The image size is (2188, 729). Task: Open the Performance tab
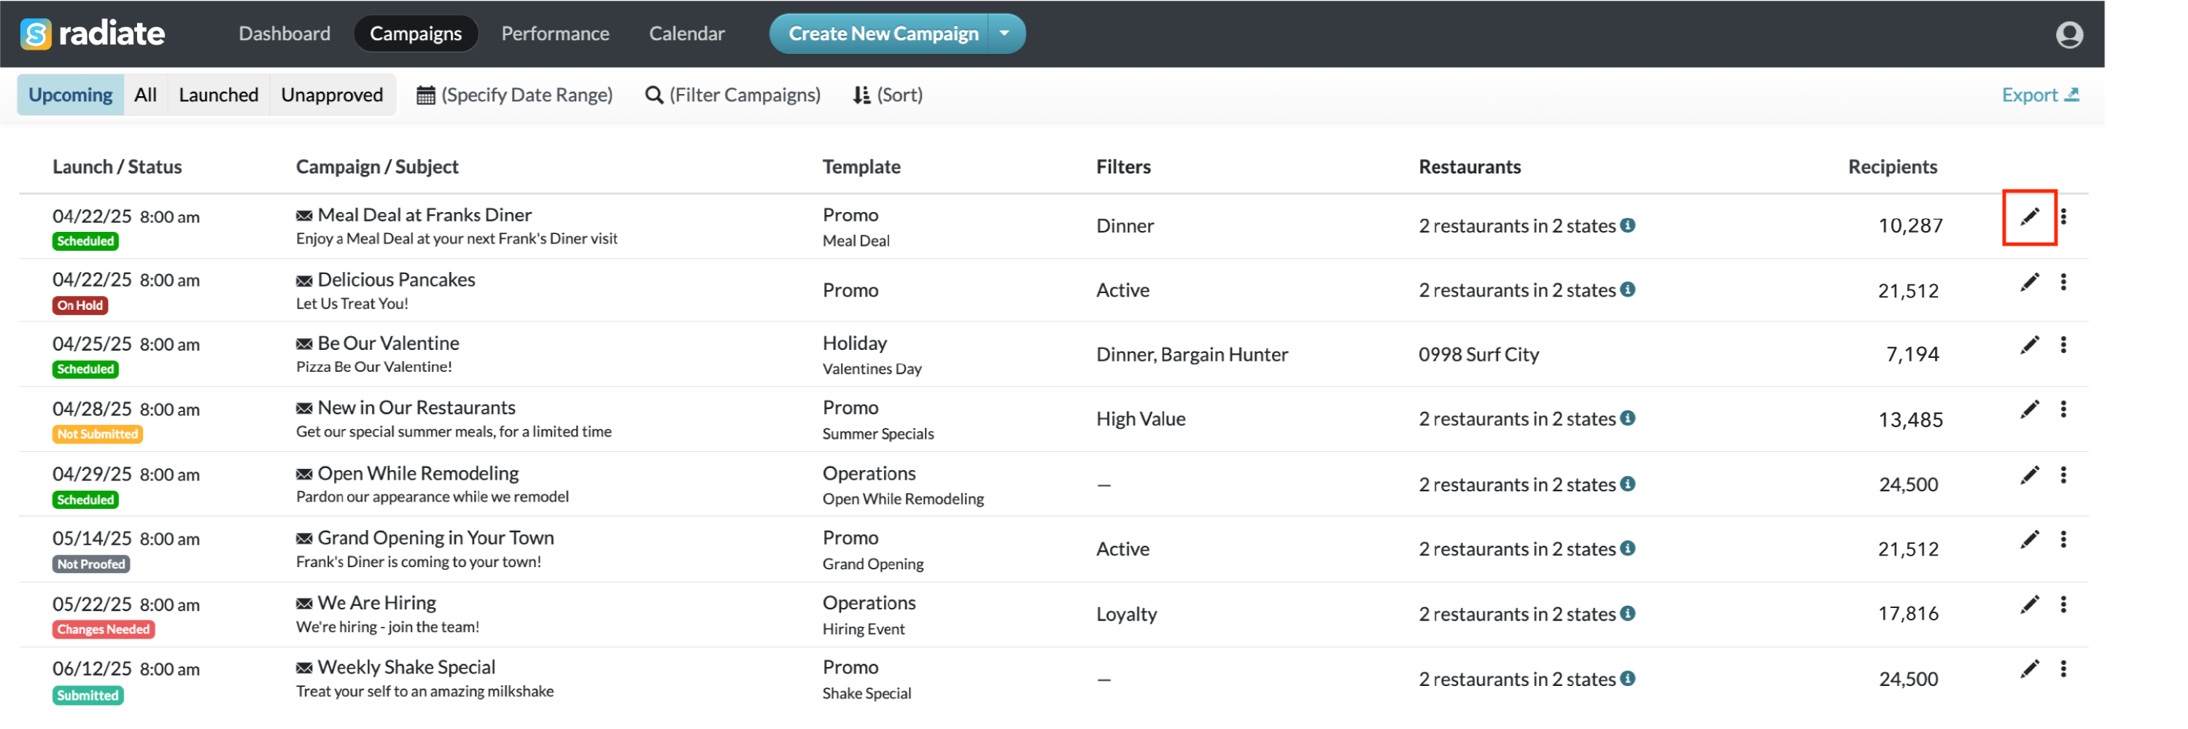click(554, 34)
